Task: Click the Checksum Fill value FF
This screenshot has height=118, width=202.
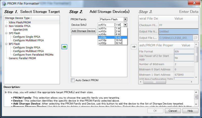Action: click(179, 25)
